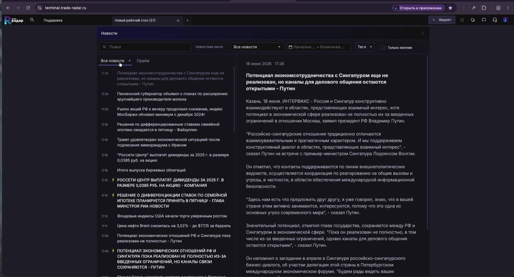The image size is (514, 277).
Task: Expand the 'Все новости' feed dropdown
Action: point(257,47)
